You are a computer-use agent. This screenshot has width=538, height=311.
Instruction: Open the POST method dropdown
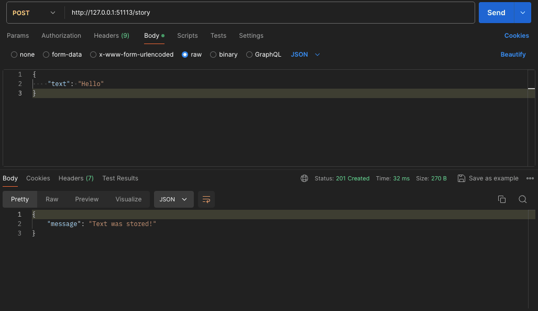[x=34, y=13]
